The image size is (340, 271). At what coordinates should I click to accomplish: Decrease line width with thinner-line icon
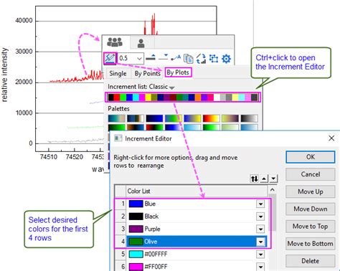(x=164, y=57)
